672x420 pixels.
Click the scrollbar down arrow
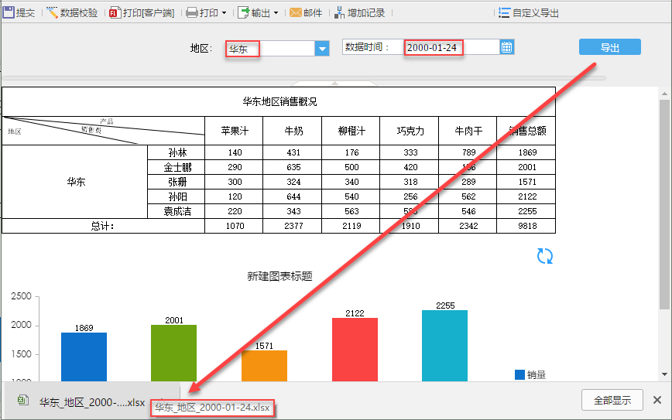(664, 374)
